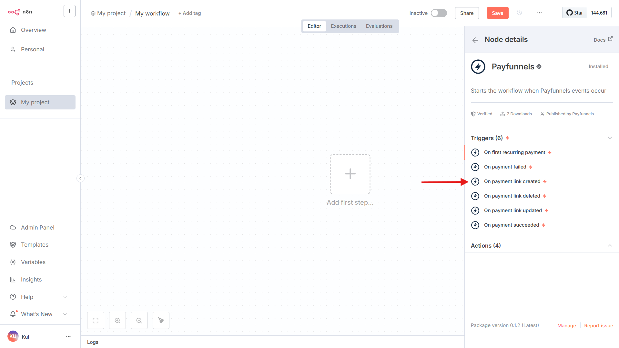Zoom in on the canvas
The width and height of the screenshot is (619, 348).
tap(117, 321)
